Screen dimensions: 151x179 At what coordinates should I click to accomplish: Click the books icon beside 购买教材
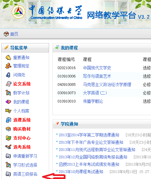coord(8,129)
